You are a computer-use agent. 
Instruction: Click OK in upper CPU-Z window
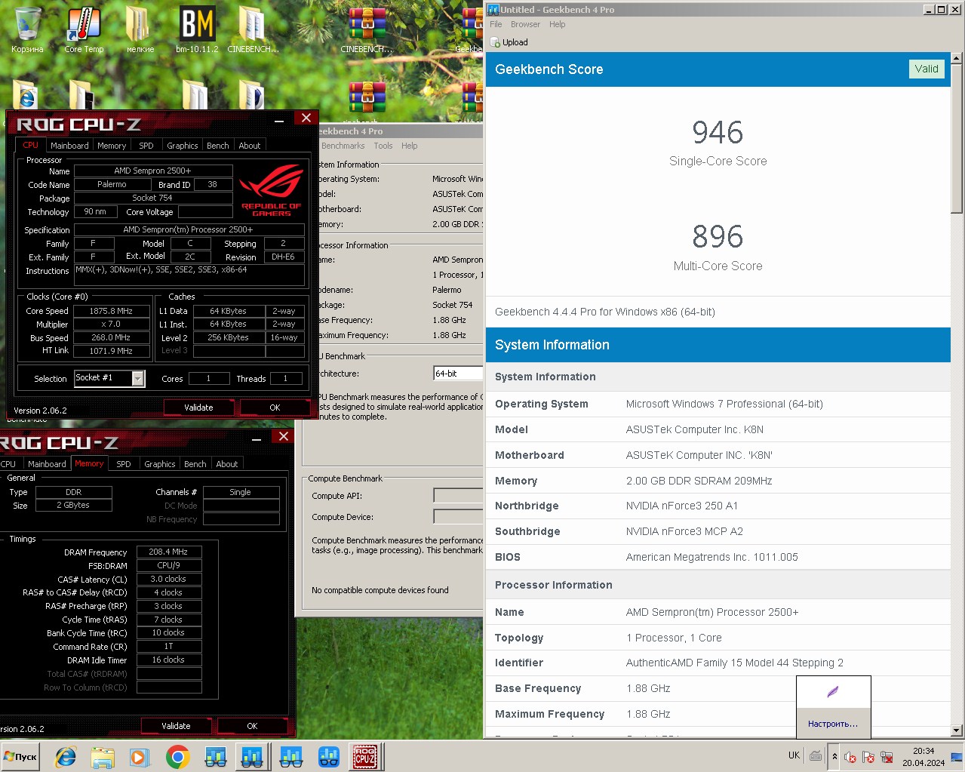point(275,408)
